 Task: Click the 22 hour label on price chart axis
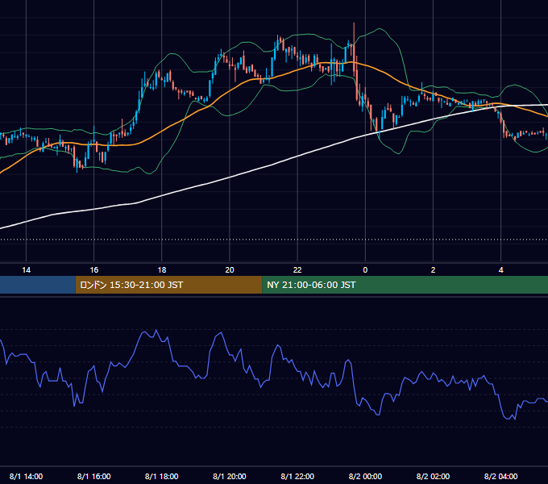(297, 270)
